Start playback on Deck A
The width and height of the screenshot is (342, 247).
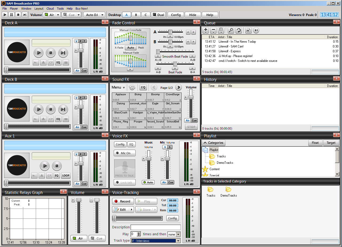tap(39, 53)
